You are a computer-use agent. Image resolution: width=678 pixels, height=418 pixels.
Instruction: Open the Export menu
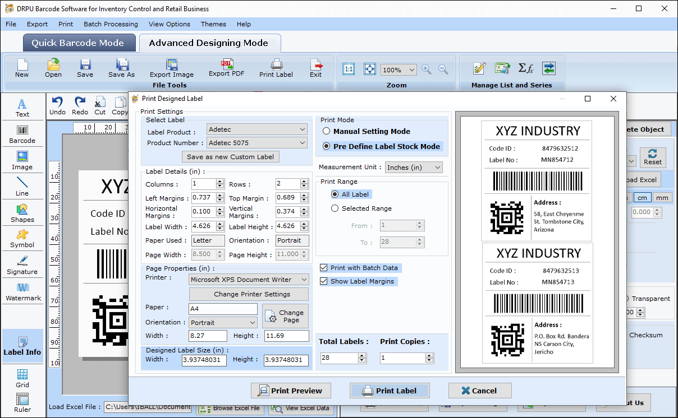38,24
